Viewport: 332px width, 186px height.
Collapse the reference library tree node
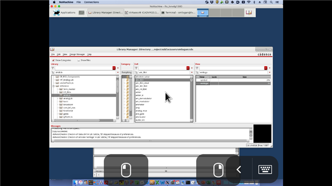53,86
